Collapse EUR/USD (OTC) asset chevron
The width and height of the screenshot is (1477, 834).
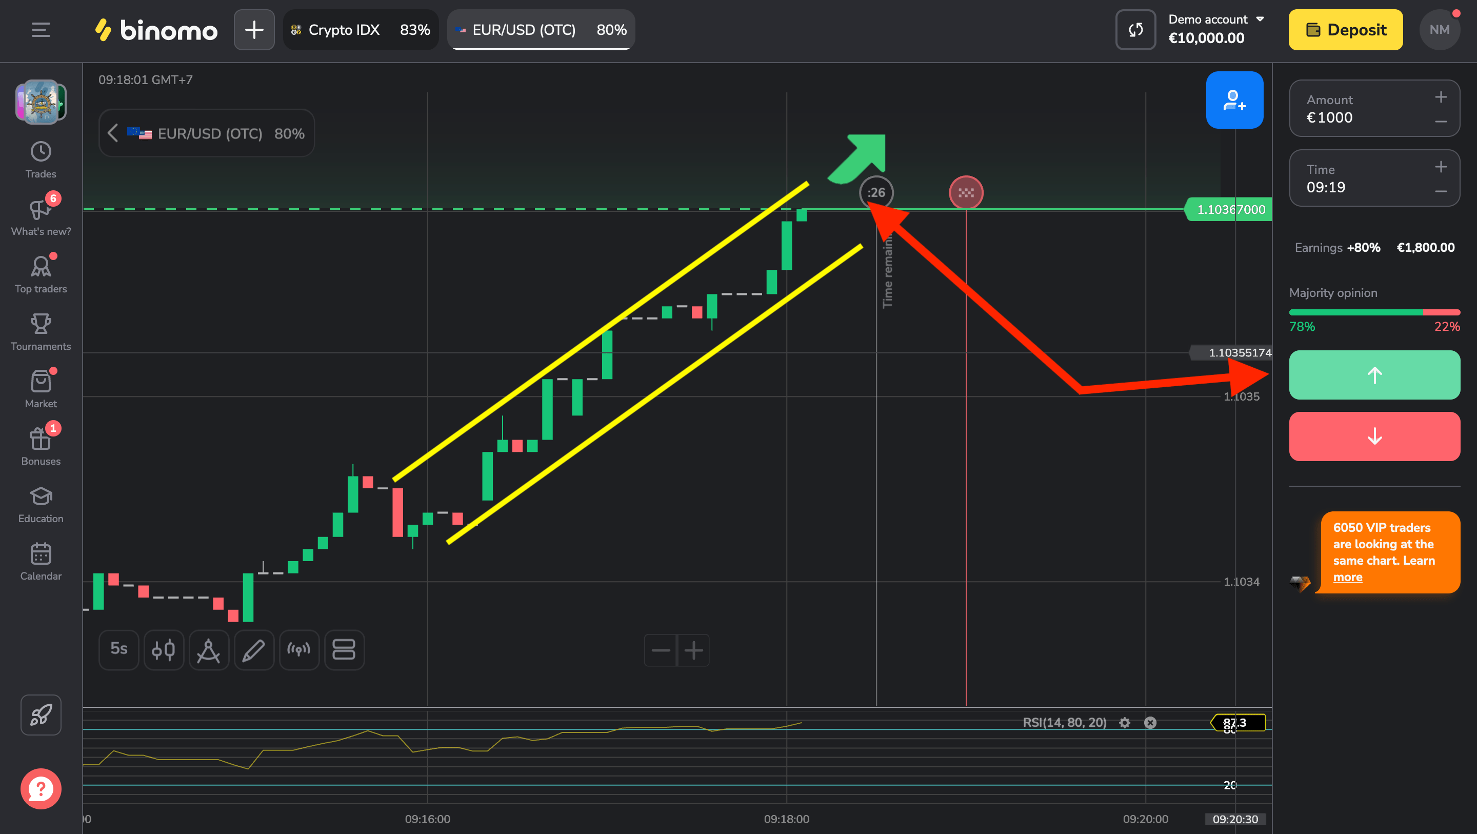point(113,133)
